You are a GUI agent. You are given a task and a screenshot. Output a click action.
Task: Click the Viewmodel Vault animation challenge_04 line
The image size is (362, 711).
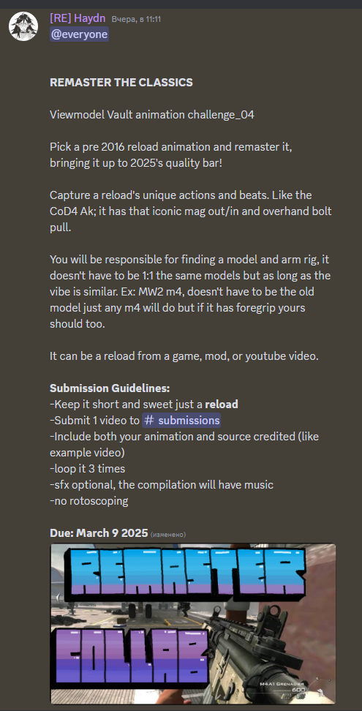click(152, 115)
